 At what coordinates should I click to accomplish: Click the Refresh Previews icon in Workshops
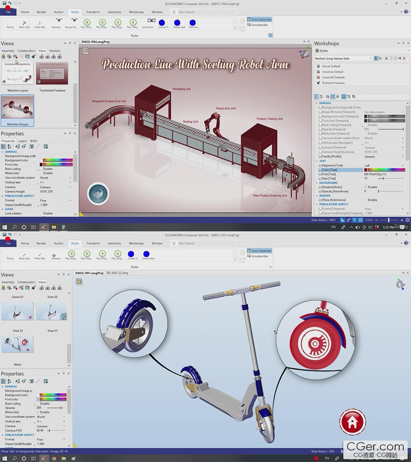[318, 83]
